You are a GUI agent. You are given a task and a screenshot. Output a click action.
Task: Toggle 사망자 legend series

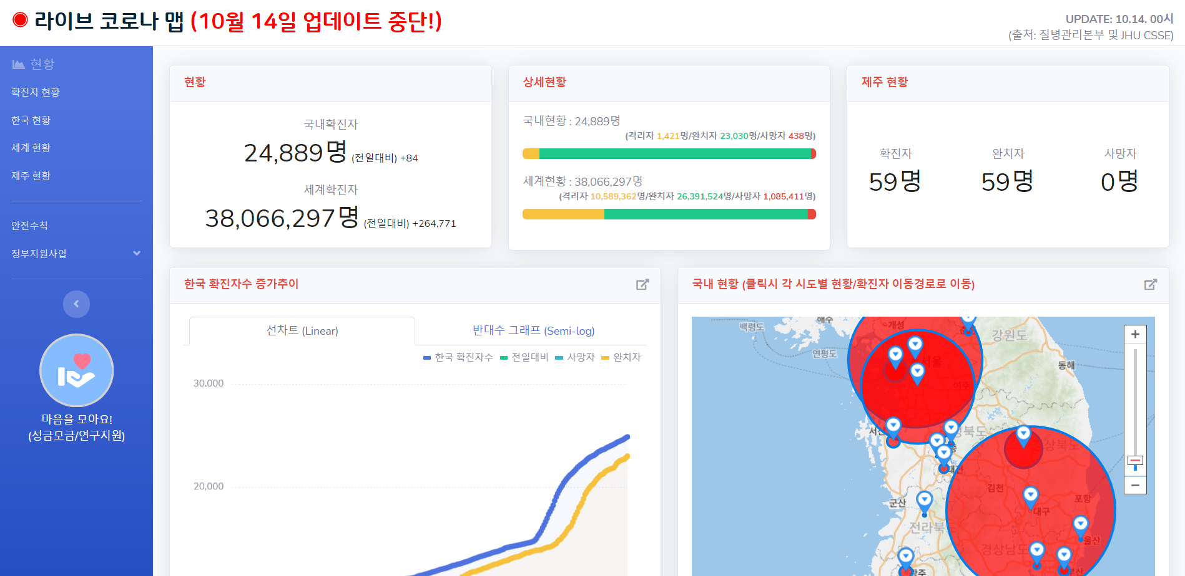pos(575,357)
